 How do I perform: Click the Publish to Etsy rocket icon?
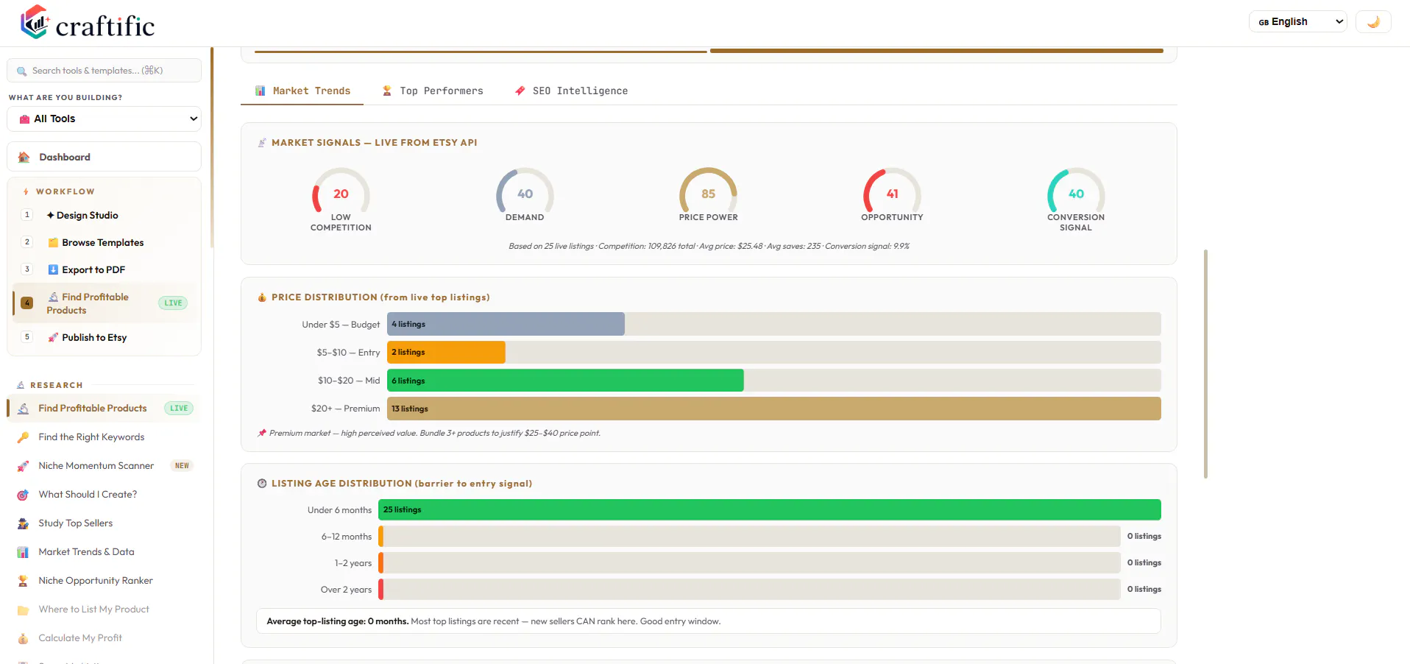point(53,337)
